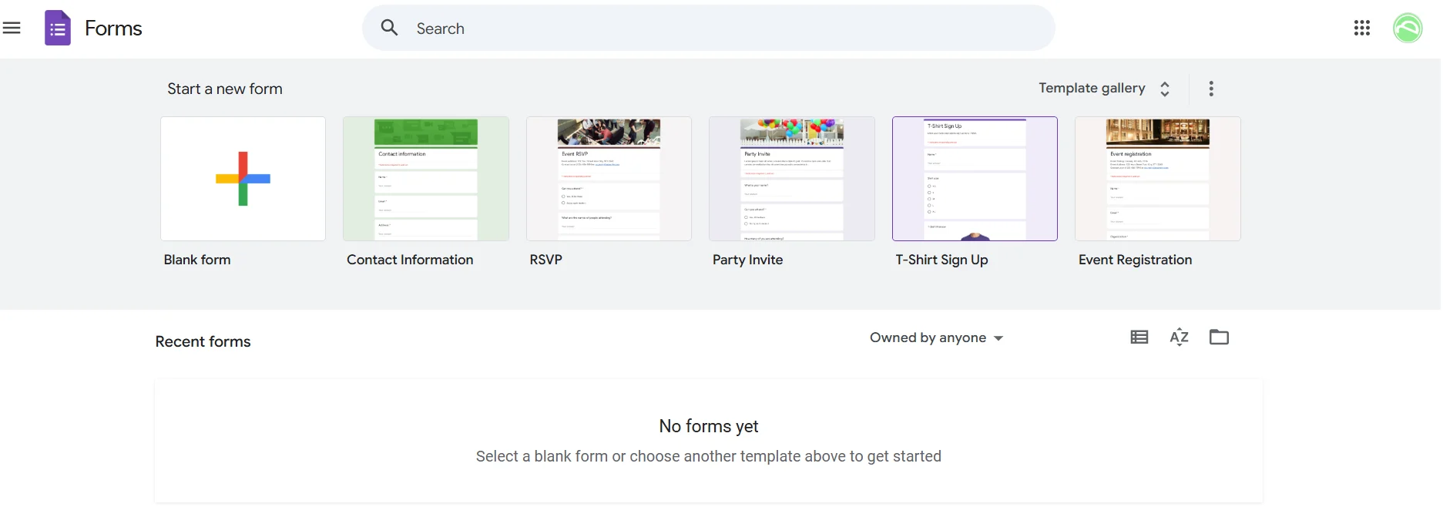Open the main hamburger menu
The width and height of the screenshot is (1443, 507).
coord(12,29)
